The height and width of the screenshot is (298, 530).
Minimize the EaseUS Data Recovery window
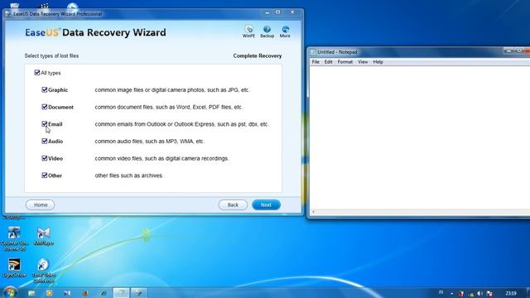(267, 12)
